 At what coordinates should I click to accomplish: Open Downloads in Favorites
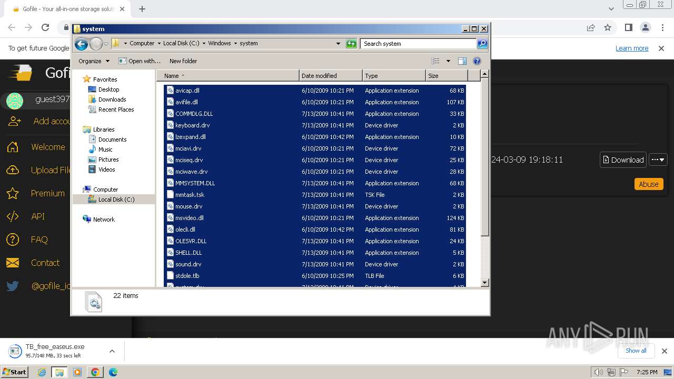tap(112, 99)
